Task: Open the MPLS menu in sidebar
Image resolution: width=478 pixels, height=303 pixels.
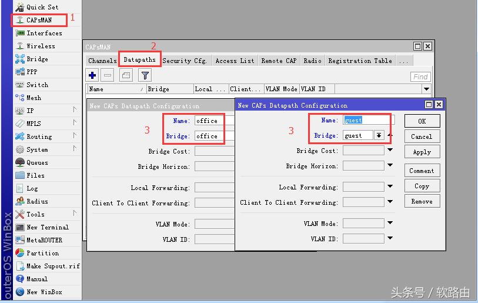Action: click(48, 124)
